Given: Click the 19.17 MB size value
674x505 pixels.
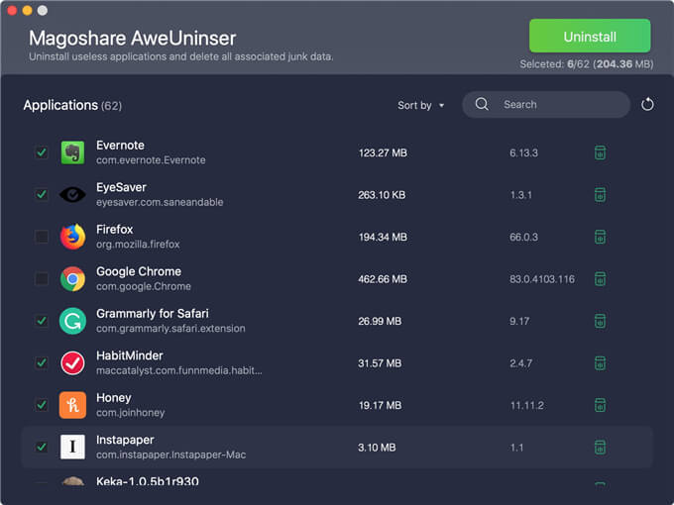Looking at the screenshot, I should point(380,405).
